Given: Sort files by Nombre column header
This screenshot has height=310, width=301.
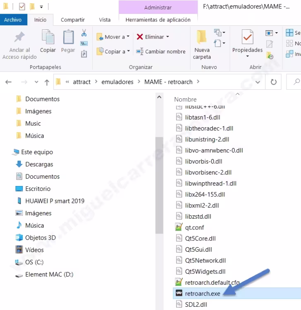Looking at the screenshot, I should [x=185, y=99].
